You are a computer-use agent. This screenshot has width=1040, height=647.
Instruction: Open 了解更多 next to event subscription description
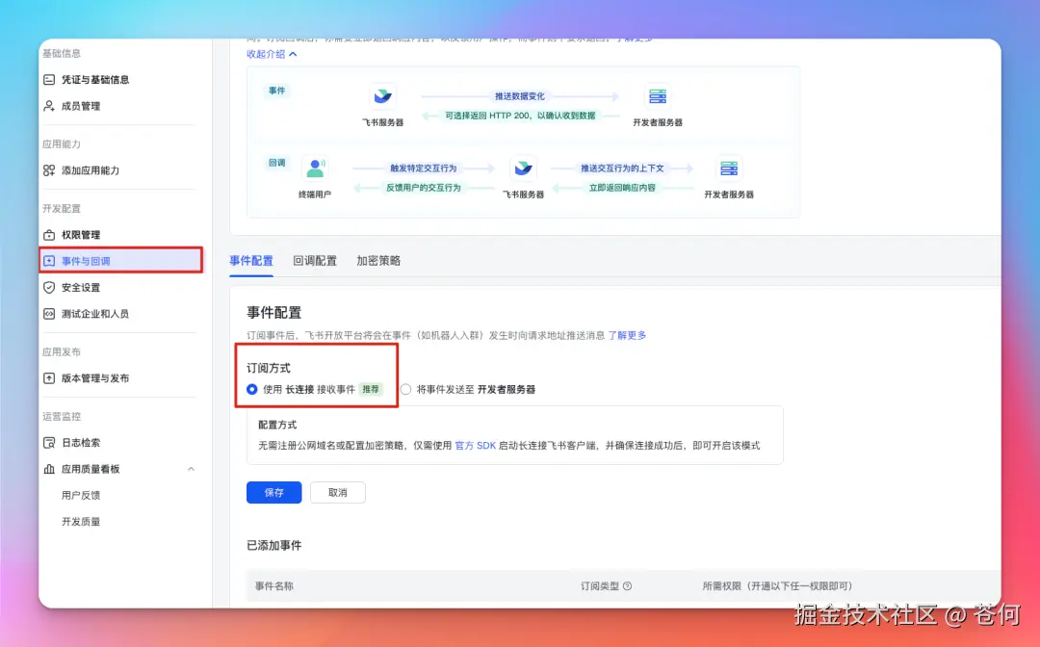coord(628,335)
